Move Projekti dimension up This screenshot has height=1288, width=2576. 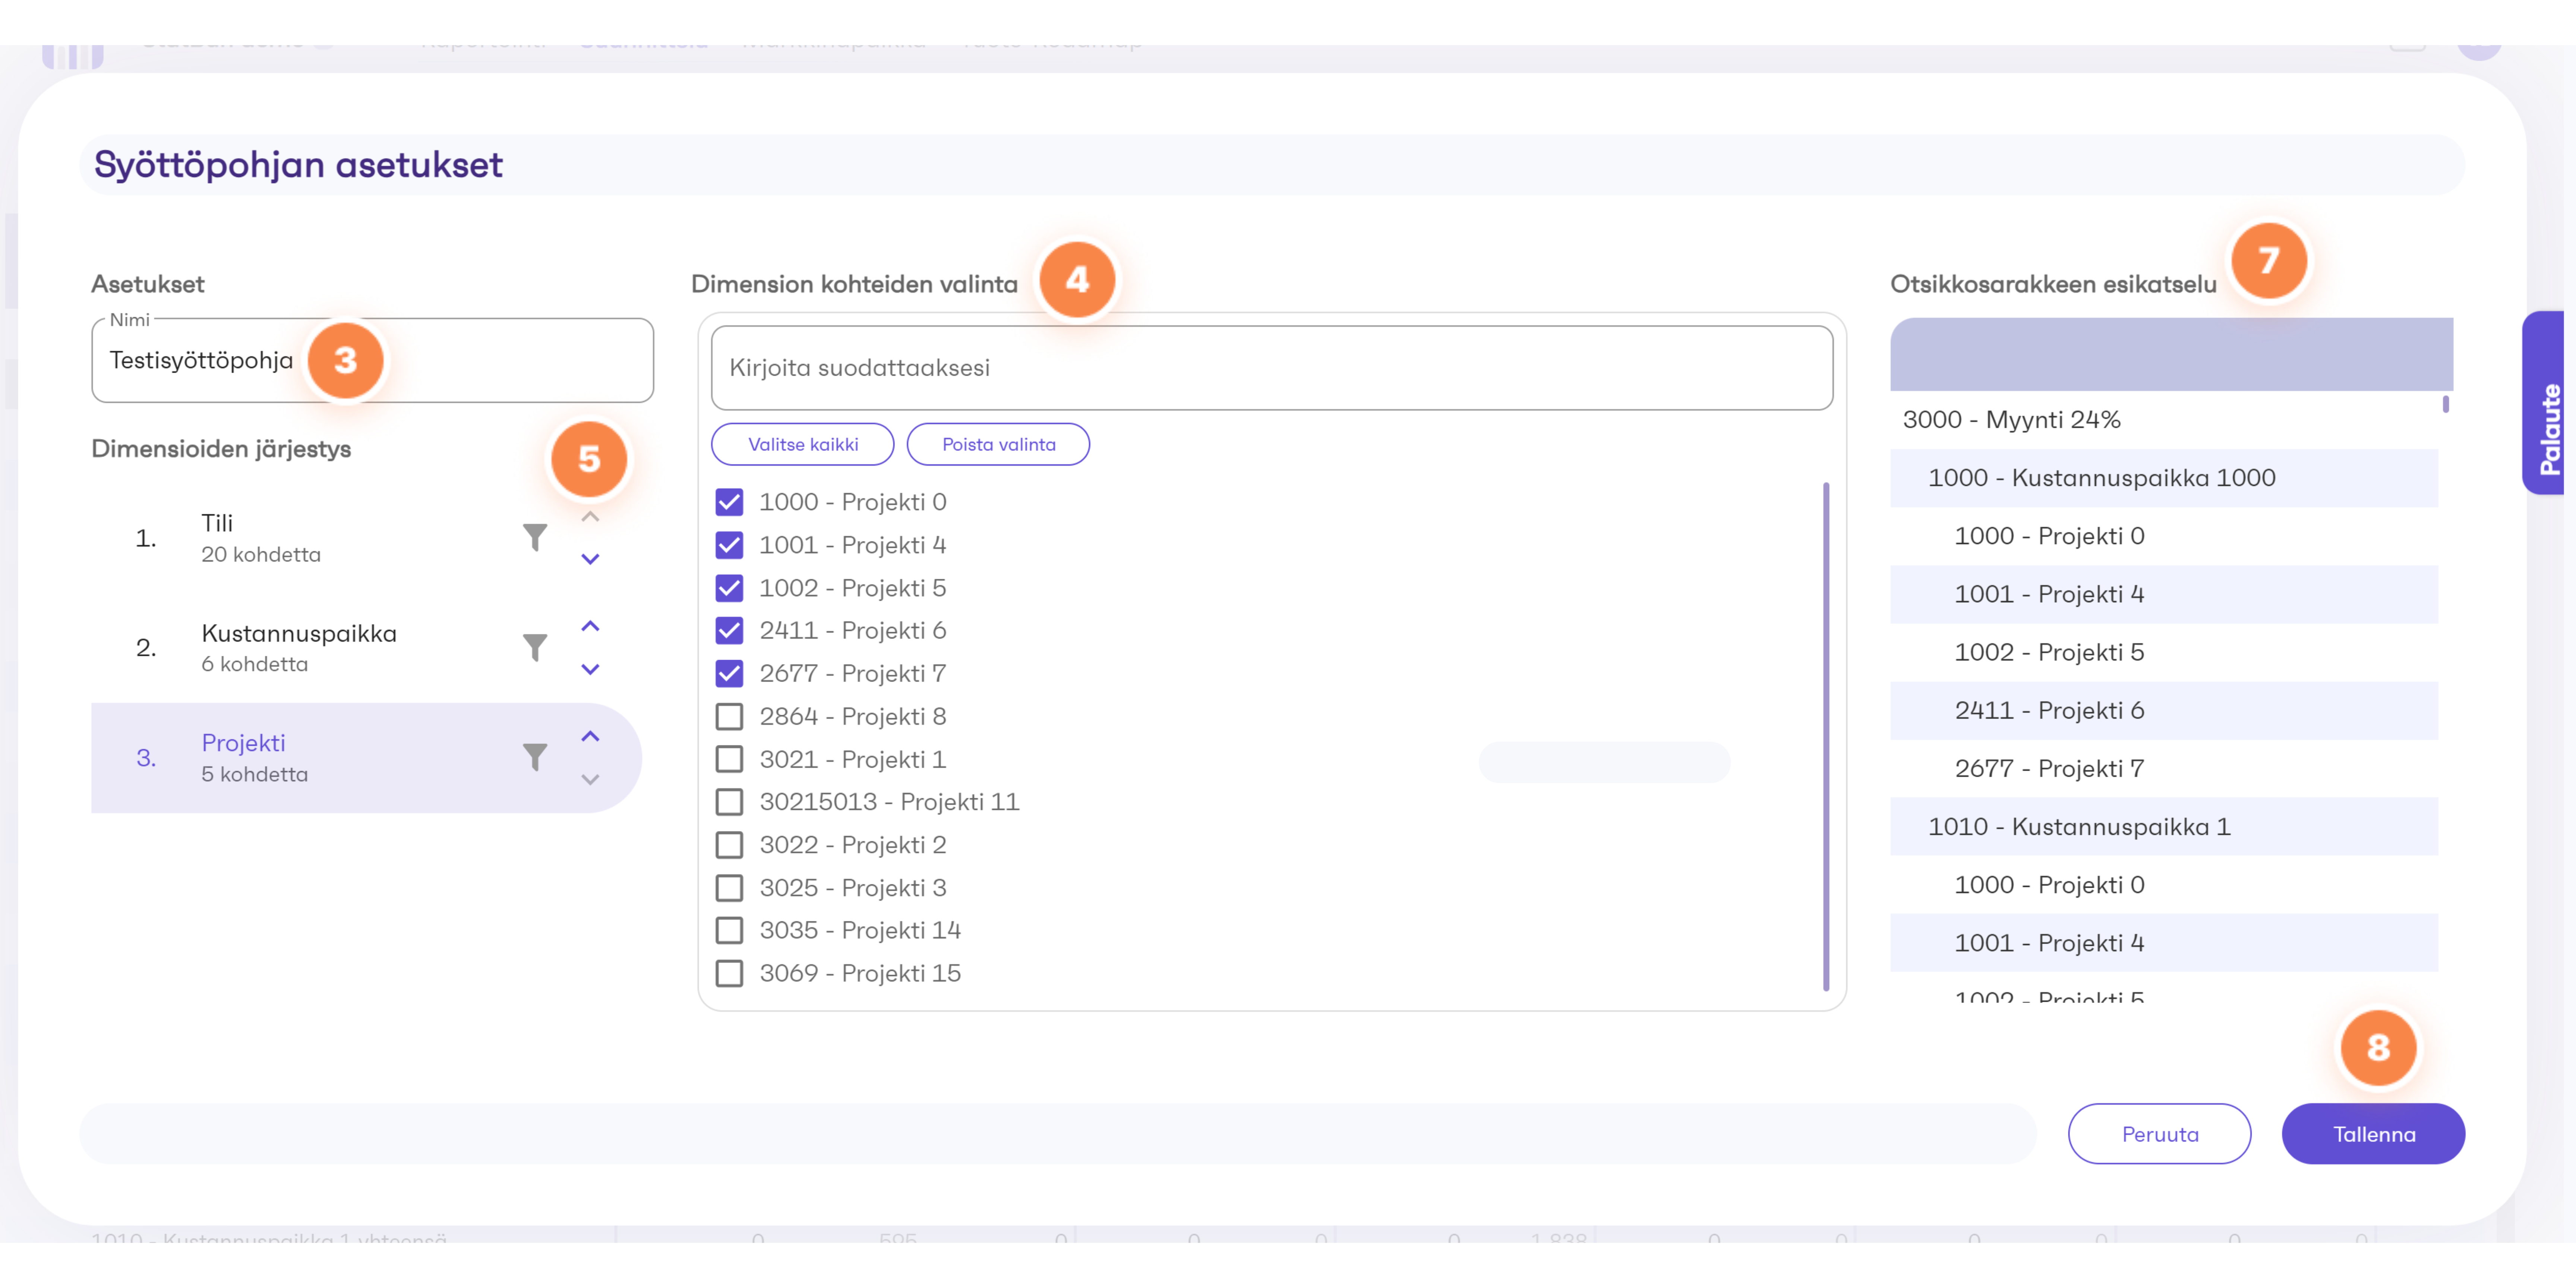click(x=590, y=736)
